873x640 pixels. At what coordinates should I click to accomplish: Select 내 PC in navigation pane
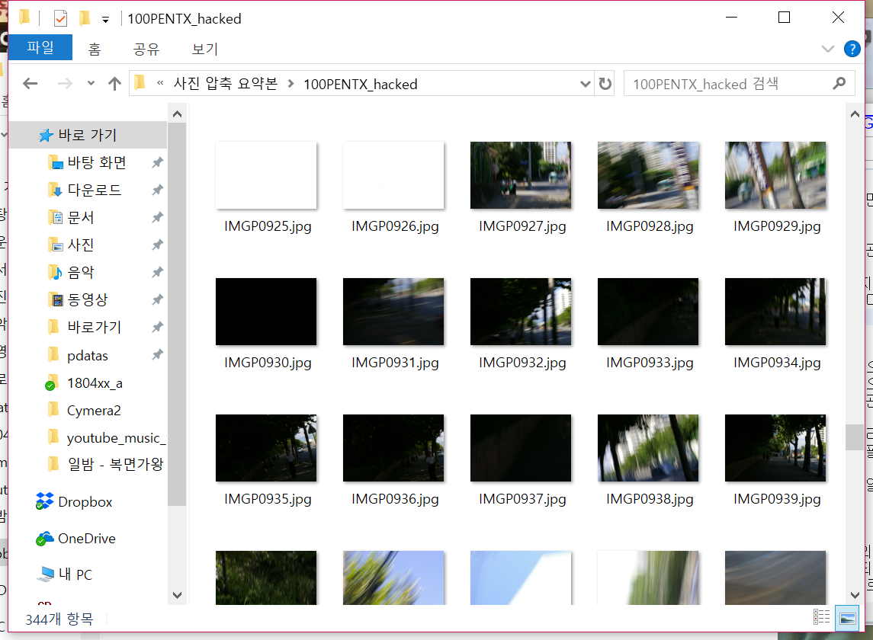pos(75,574)
